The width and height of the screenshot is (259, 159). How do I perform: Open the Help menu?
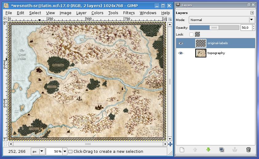[165, 13]
